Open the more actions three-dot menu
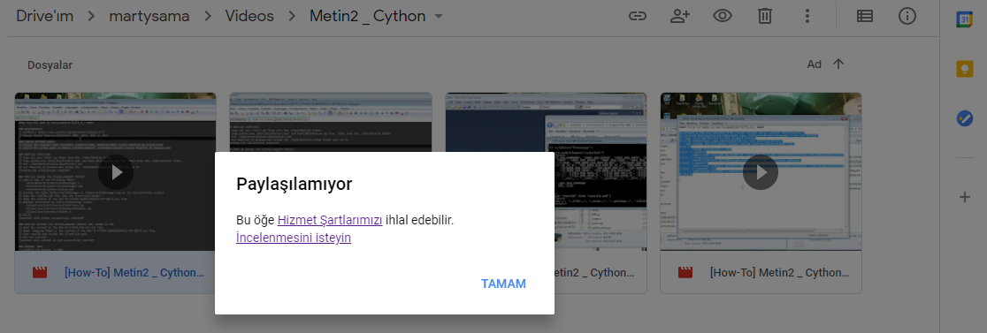Viewport: 987px width, 333px height. 807,16
